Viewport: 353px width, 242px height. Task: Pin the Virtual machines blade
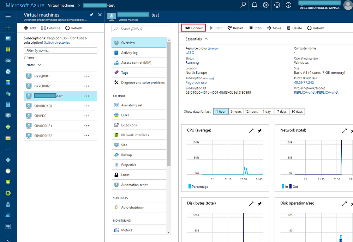92,15
